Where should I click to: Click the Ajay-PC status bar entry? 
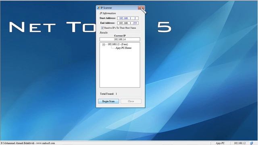(220, 143)
